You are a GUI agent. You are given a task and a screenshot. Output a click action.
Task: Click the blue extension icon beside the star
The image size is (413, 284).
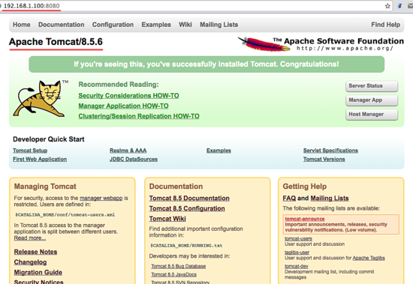[399, 6]
